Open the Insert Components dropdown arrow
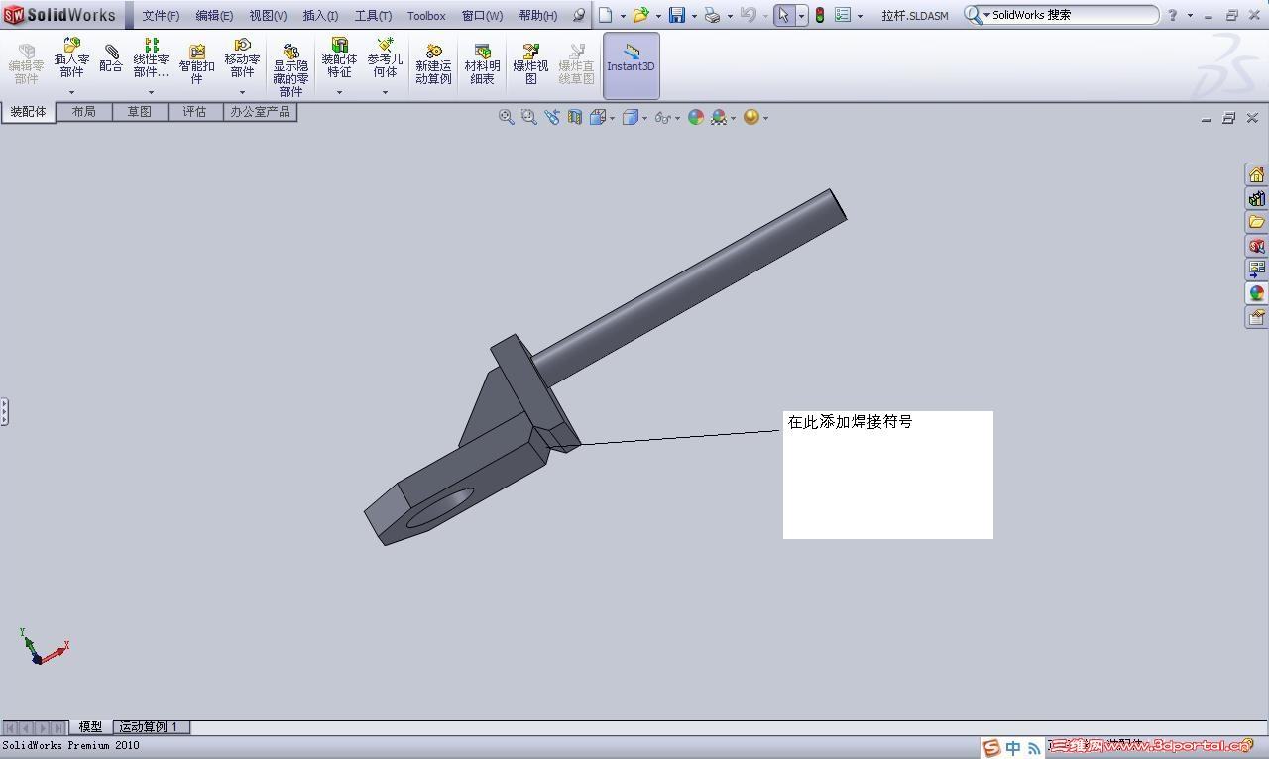Image resolution: width=1269 pixels, height=759 pixels. 71,92
